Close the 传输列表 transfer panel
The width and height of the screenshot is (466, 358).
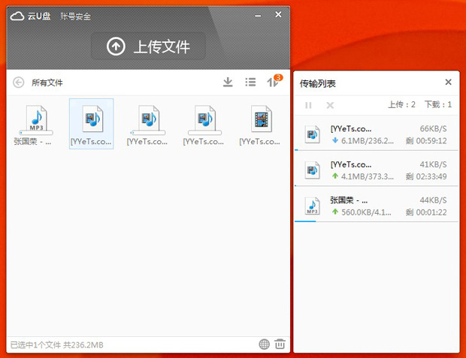448,83
